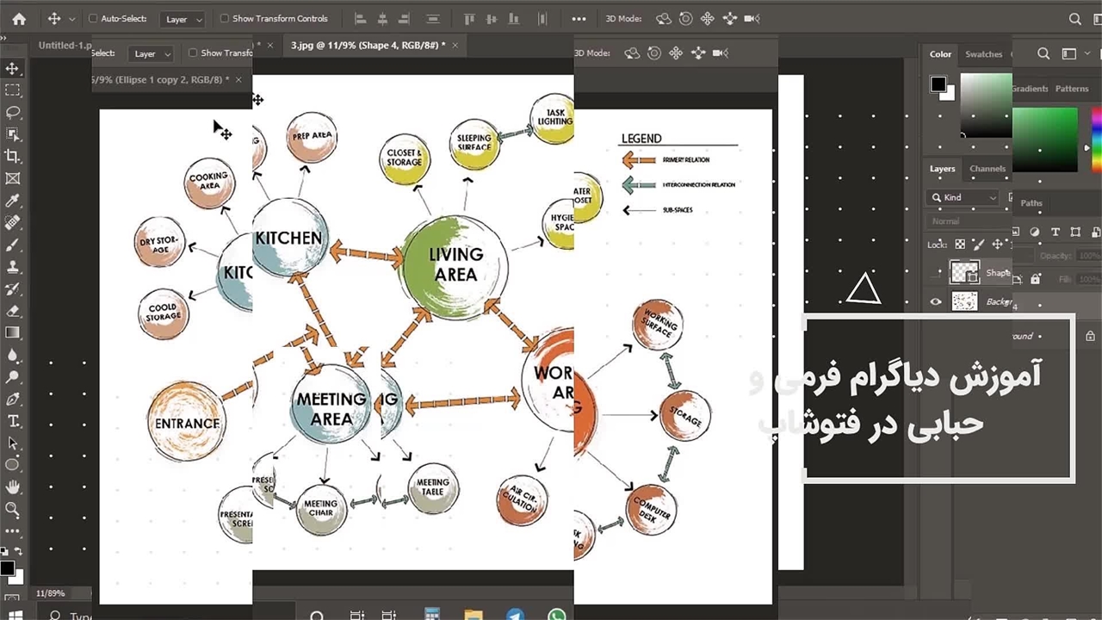Click the Home icon in options bar
This screenshot has height=620, width=1102.
click(x=19, y=18)
